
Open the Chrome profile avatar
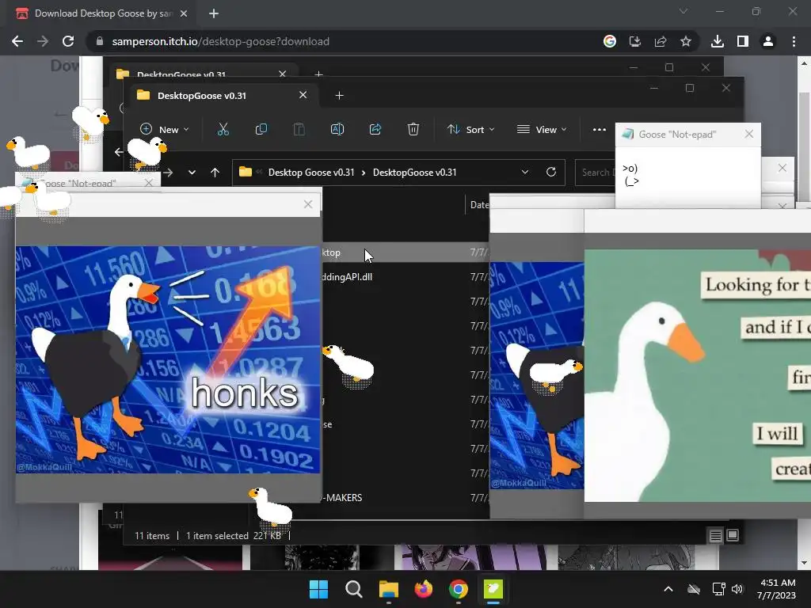pos(768,41)
